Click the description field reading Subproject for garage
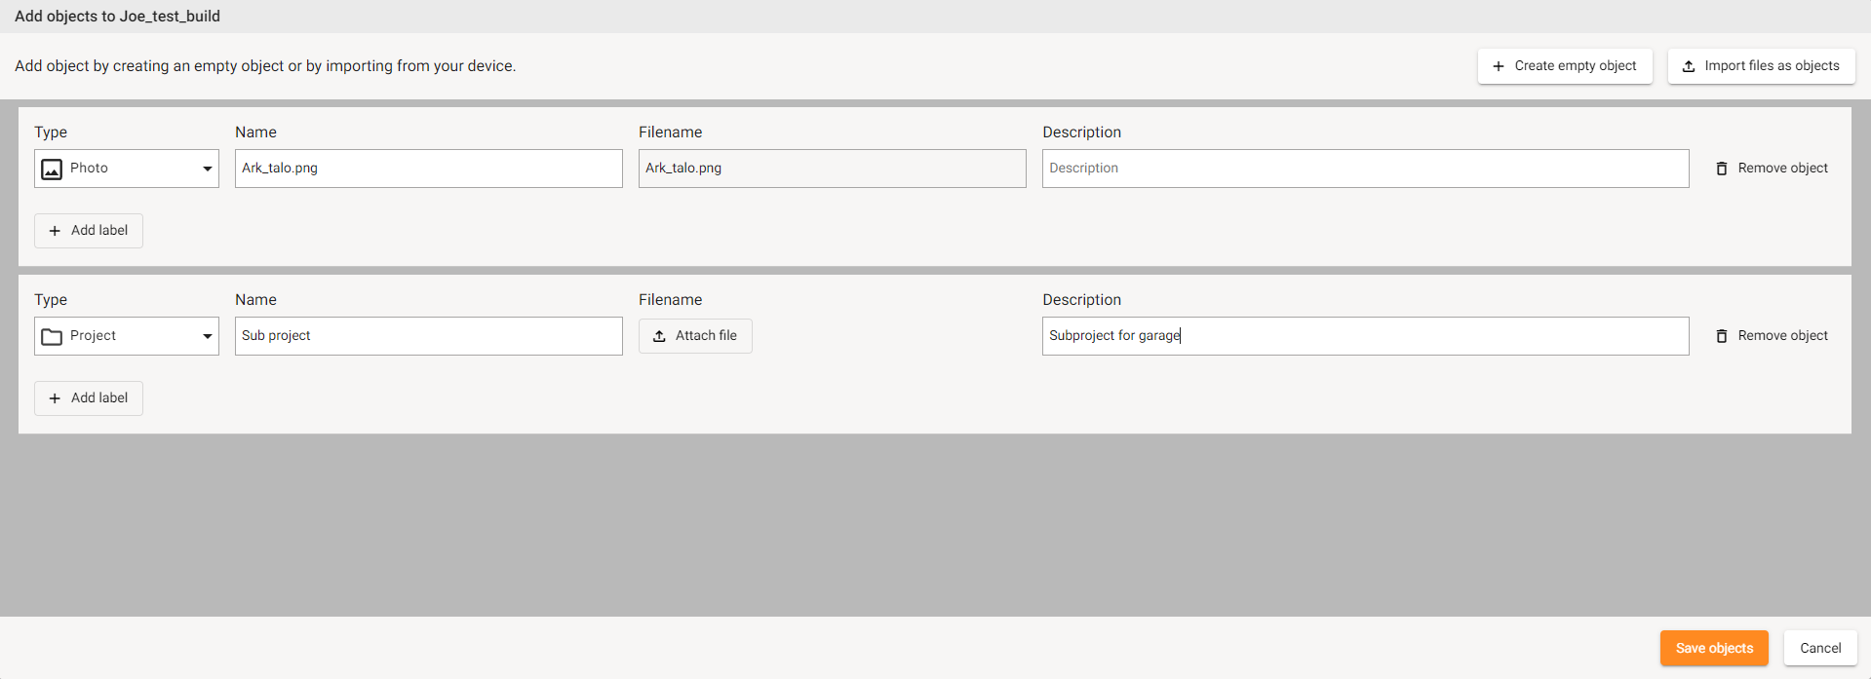 (1365, 336)
